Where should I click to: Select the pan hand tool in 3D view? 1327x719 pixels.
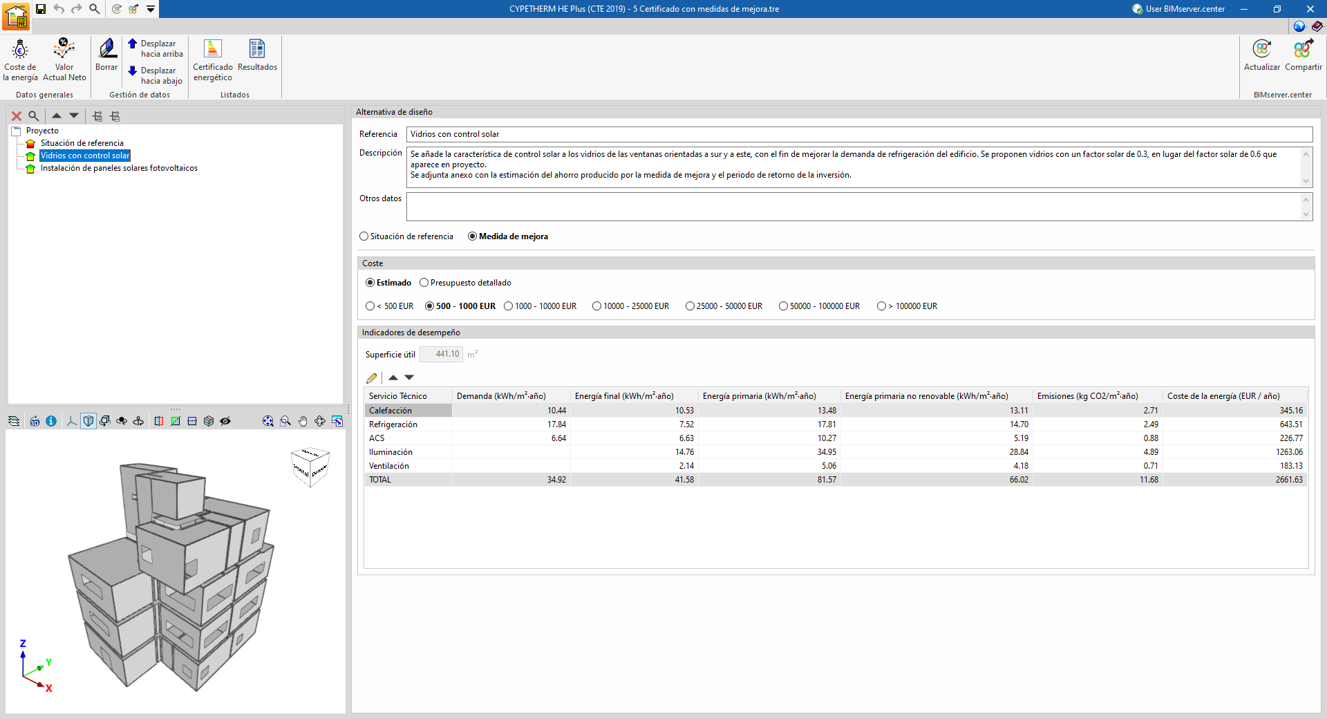point(303,421)
